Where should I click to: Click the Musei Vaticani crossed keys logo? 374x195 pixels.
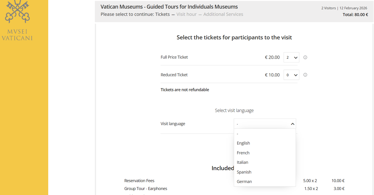[18, 12]
